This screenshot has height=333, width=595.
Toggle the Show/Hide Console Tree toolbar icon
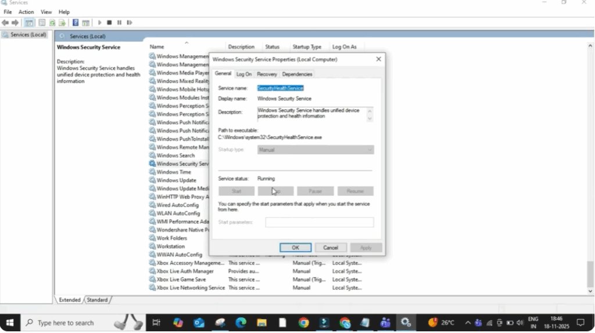coord(29,23)
